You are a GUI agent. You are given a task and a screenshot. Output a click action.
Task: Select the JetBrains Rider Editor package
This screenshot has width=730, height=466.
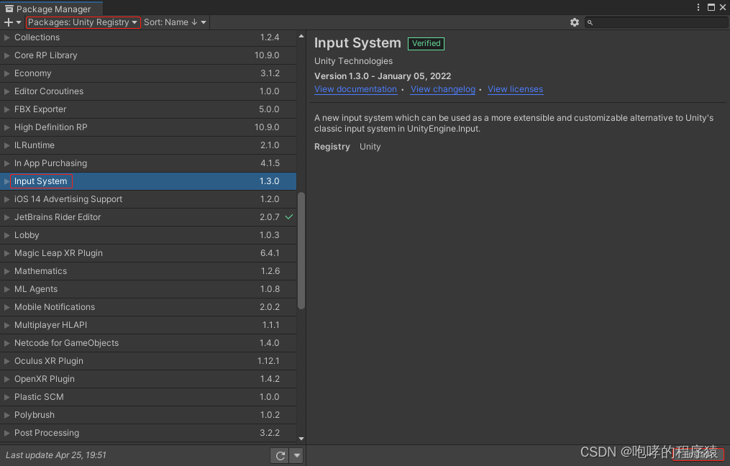tap(148, 217)
